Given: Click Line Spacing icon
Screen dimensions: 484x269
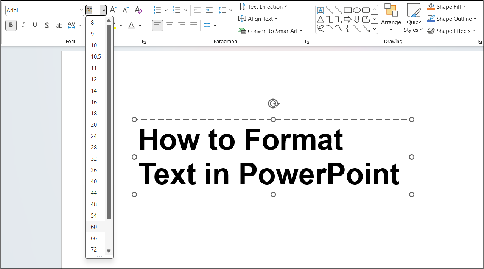Looking at the screenshot, I should tap(223, 10).
